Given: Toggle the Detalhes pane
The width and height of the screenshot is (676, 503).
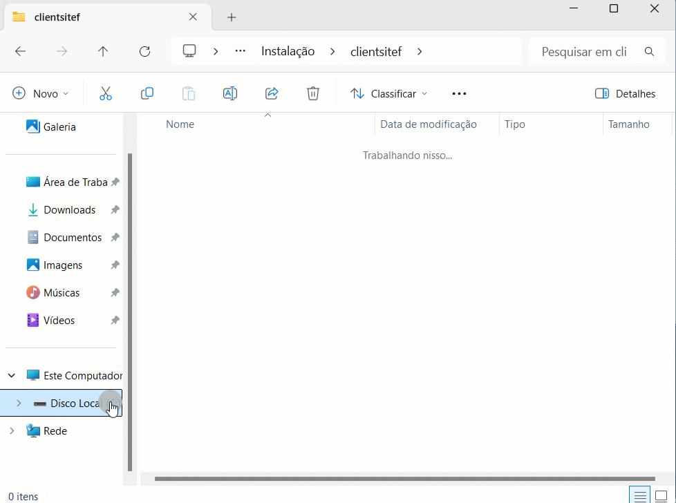Looking at the screenshot, I should 625,93.
